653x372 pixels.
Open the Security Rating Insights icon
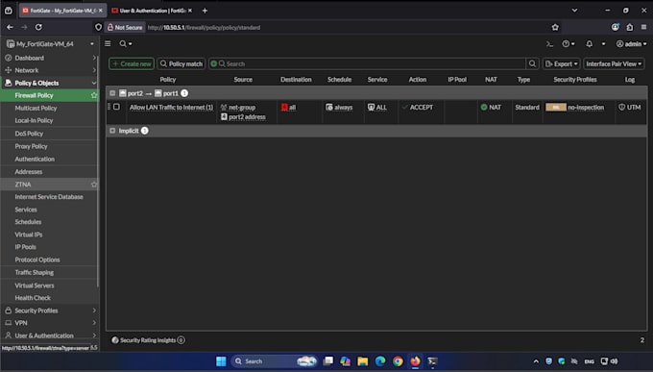[115, 340]
